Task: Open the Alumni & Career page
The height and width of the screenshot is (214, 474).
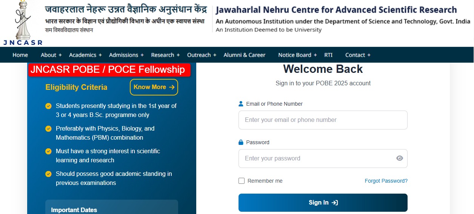Action: (x=245, y=55)
